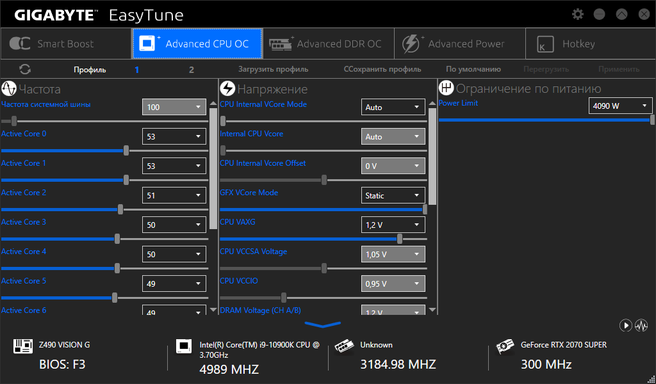Click the По умолчанию button
The image size is (656, 384).
click(473, 69)
